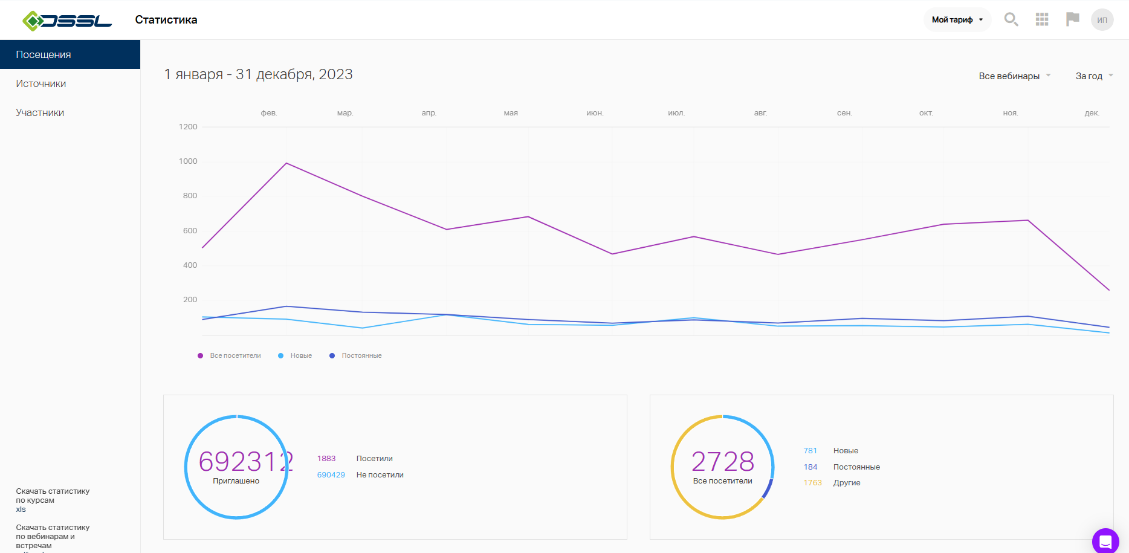1129x553 pixels.
Task: Click the 800 y-axis label
Action: click(x=190, y=196)
